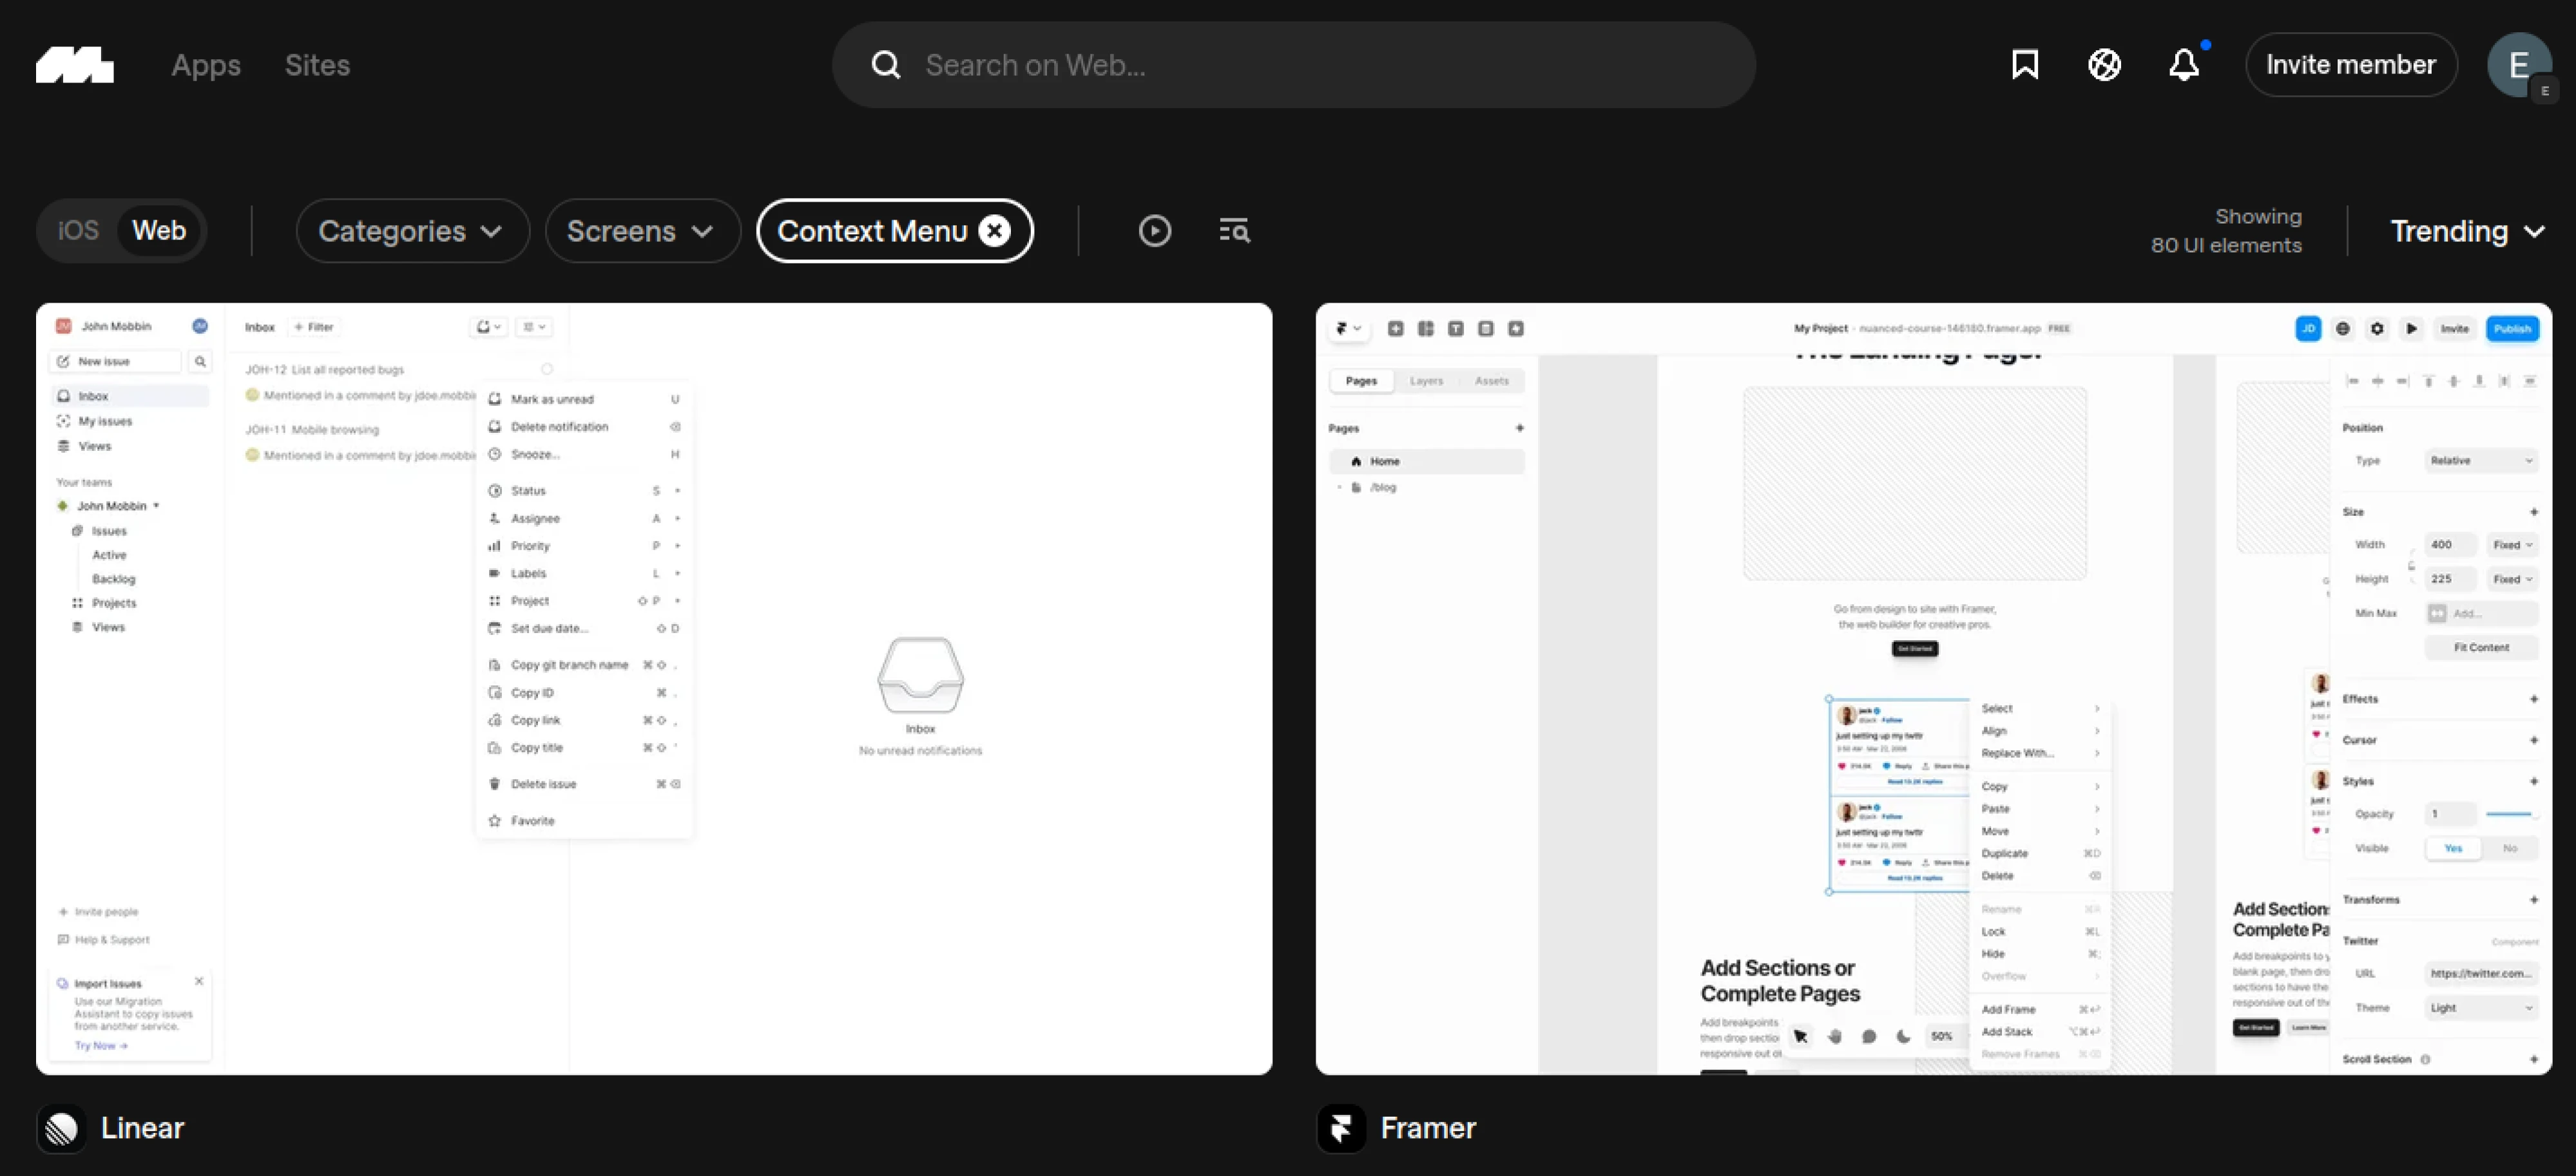Open the Linear app name link

tap(142, 1128)
